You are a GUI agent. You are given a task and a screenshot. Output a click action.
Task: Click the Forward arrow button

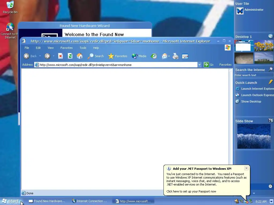(47, 56)
